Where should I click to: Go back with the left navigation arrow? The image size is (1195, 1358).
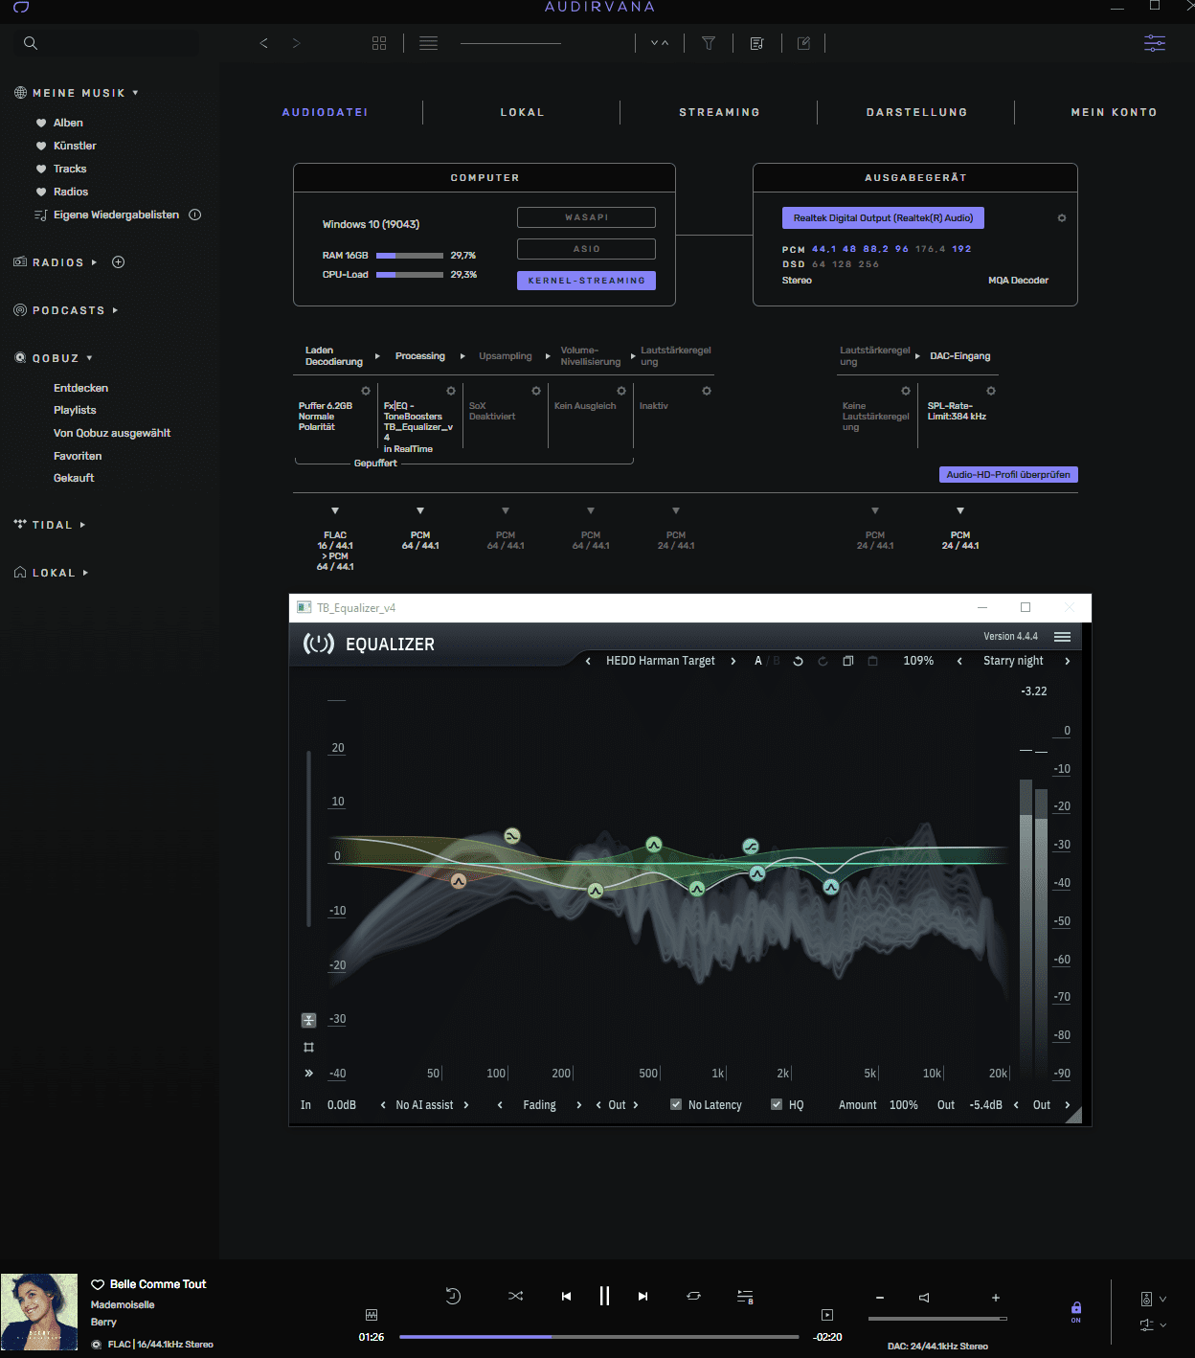click(x=264, y=43)
